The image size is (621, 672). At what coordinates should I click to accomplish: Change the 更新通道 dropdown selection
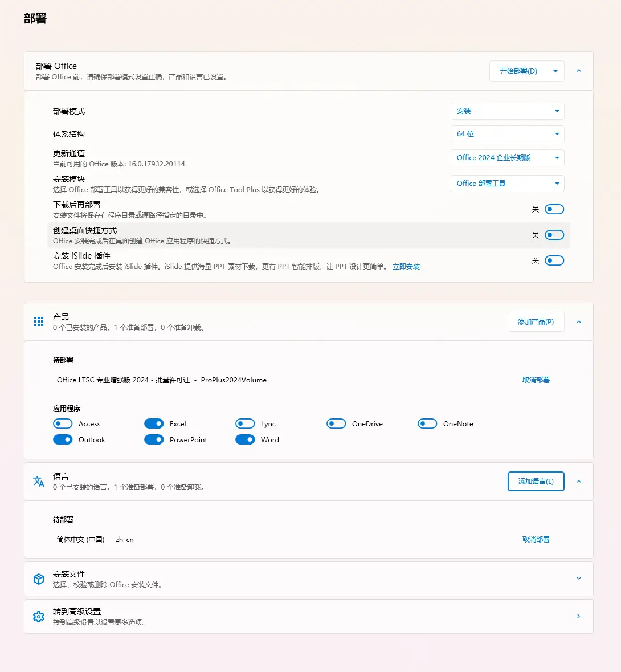(x=506, y=157)
